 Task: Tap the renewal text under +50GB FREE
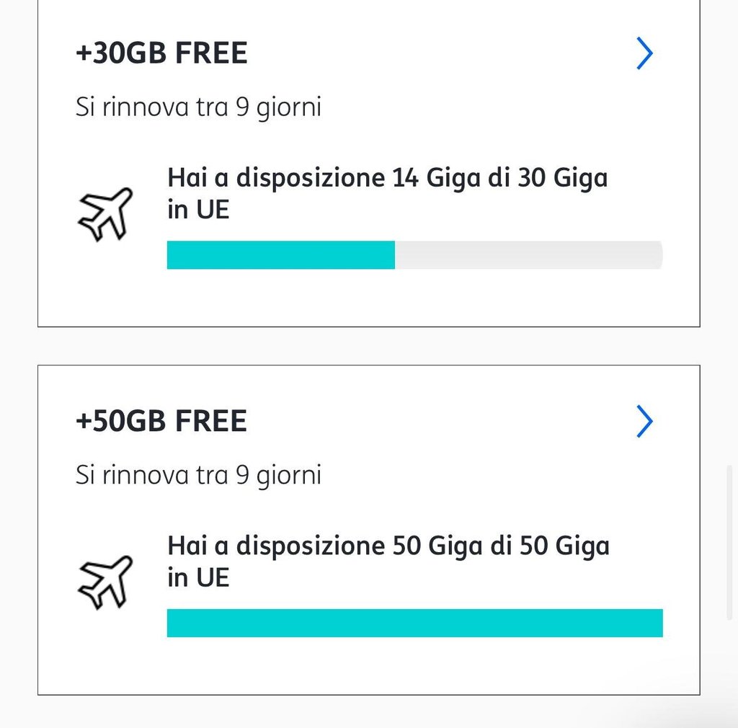[198, 475]
